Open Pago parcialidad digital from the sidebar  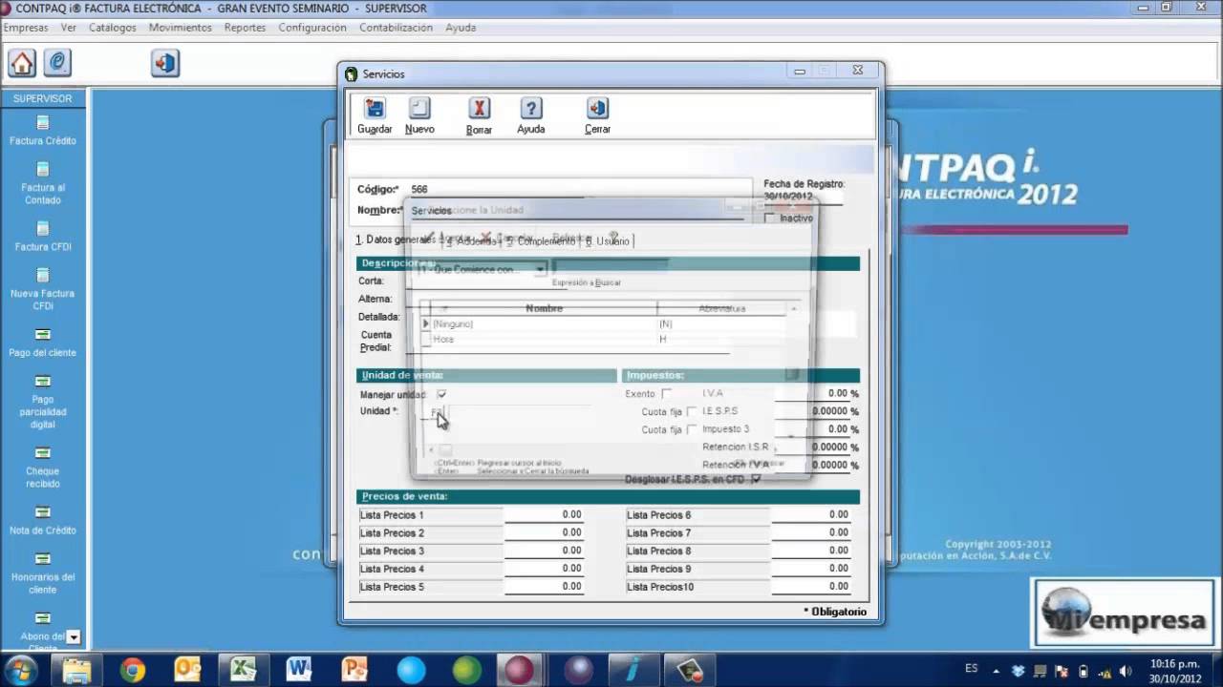tap(43, 403)
